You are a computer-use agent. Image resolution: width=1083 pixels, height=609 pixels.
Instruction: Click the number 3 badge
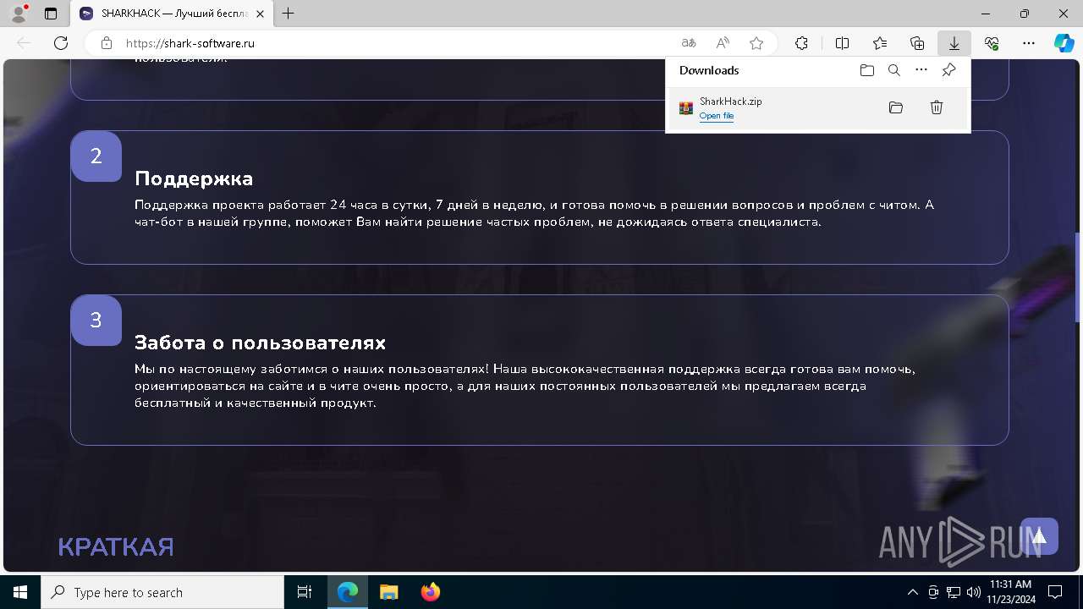pos(96,321)
